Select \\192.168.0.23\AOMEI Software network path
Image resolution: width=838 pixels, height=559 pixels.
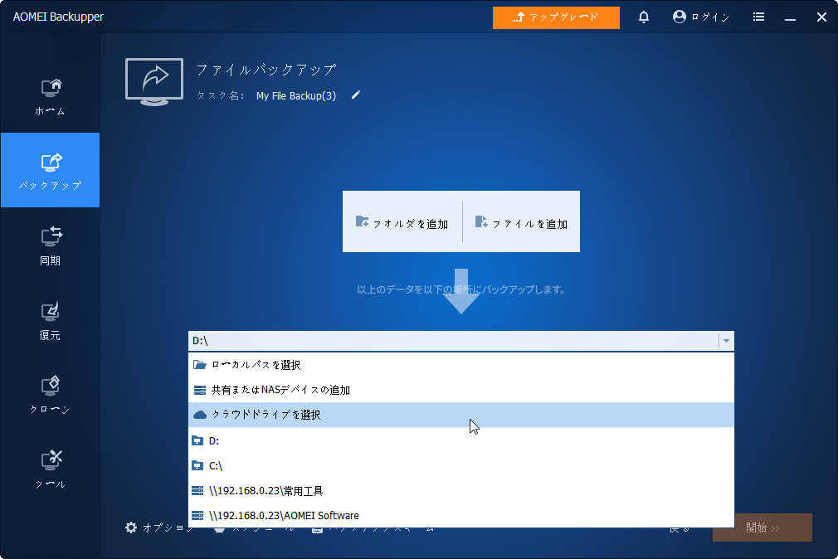(x=461, y=516)
